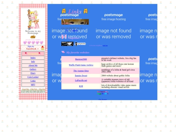This screenshot has height=132, width=176.
Task: Click 'huge archive of all those cute korean' cell
Action: pyautogui.click(x=120, y=65)
